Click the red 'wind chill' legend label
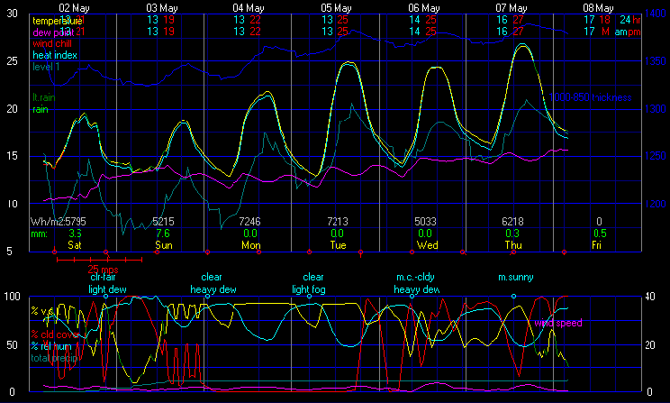Viewport: 670px width, 403px height. (x=52, y=43)
